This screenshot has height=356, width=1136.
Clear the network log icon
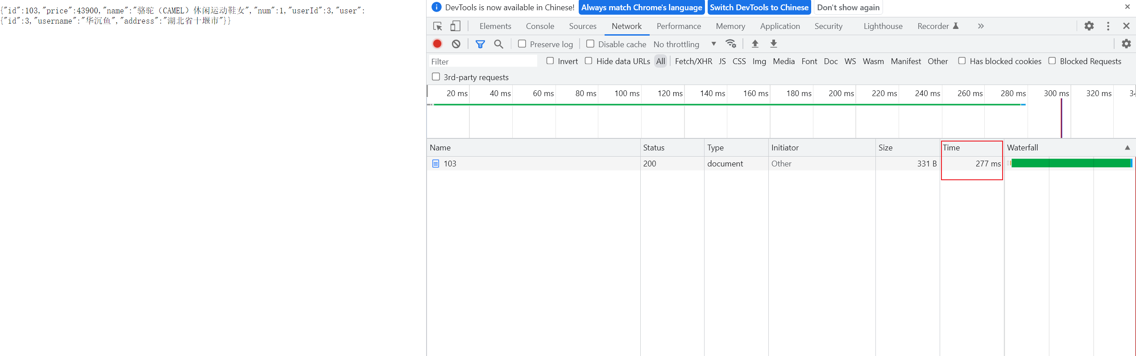click(456, 44)
